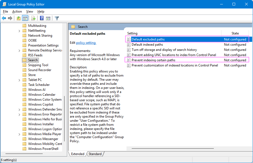Viewport: 253px width, 163px height.
Task: Open the View menu
Action: (29, 11)
